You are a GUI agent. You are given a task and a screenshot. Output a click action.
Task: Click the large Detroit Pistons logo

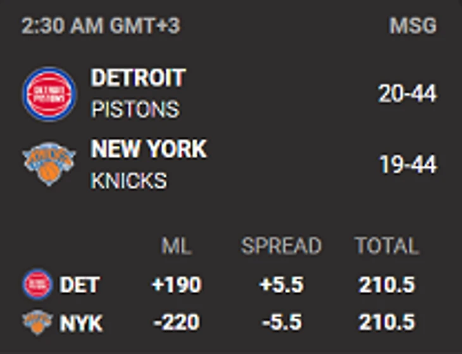point(49,94)
